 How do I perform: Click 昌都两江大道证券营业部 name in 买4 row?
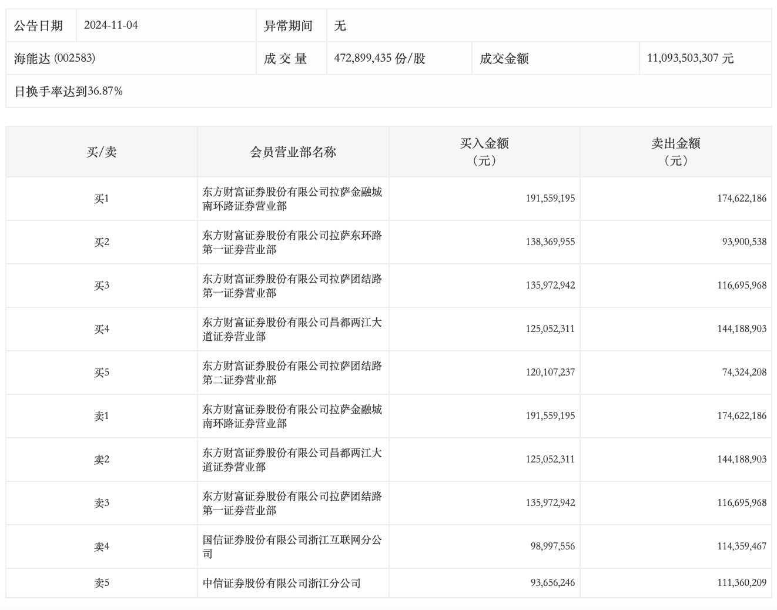click(x=292, y=329)
